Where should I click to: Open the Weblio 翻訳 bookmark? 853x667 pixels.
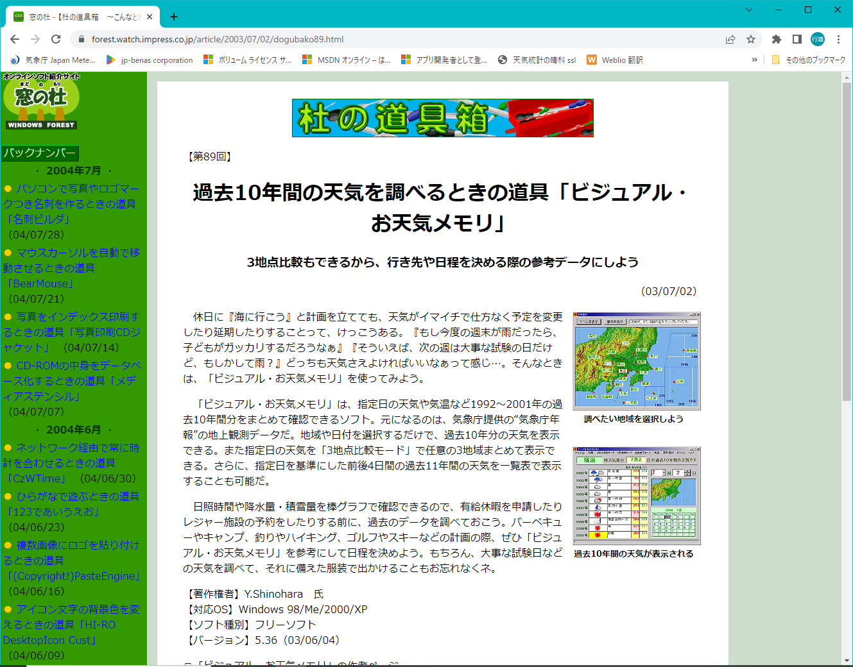[x=615, y=60]
